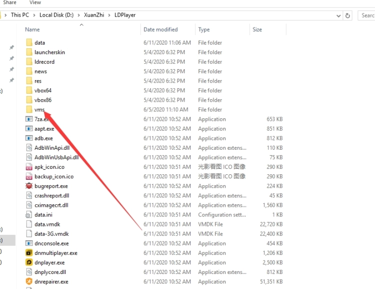Select the vms folder icon
375x289 pixels.
pos(29,109)
